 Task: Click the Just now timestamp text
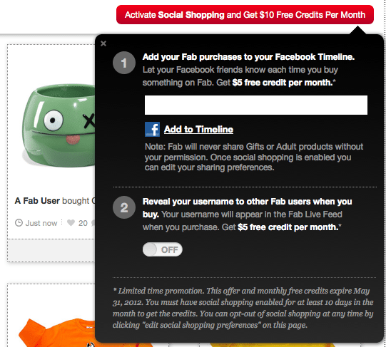pos(41,223)
